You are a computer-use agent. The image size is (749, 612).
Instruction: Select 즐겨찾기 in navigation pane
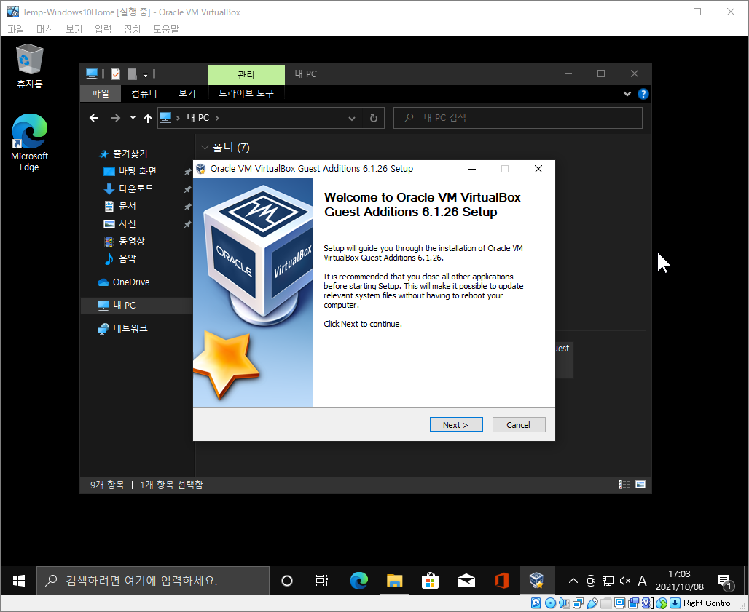[124, 154]
